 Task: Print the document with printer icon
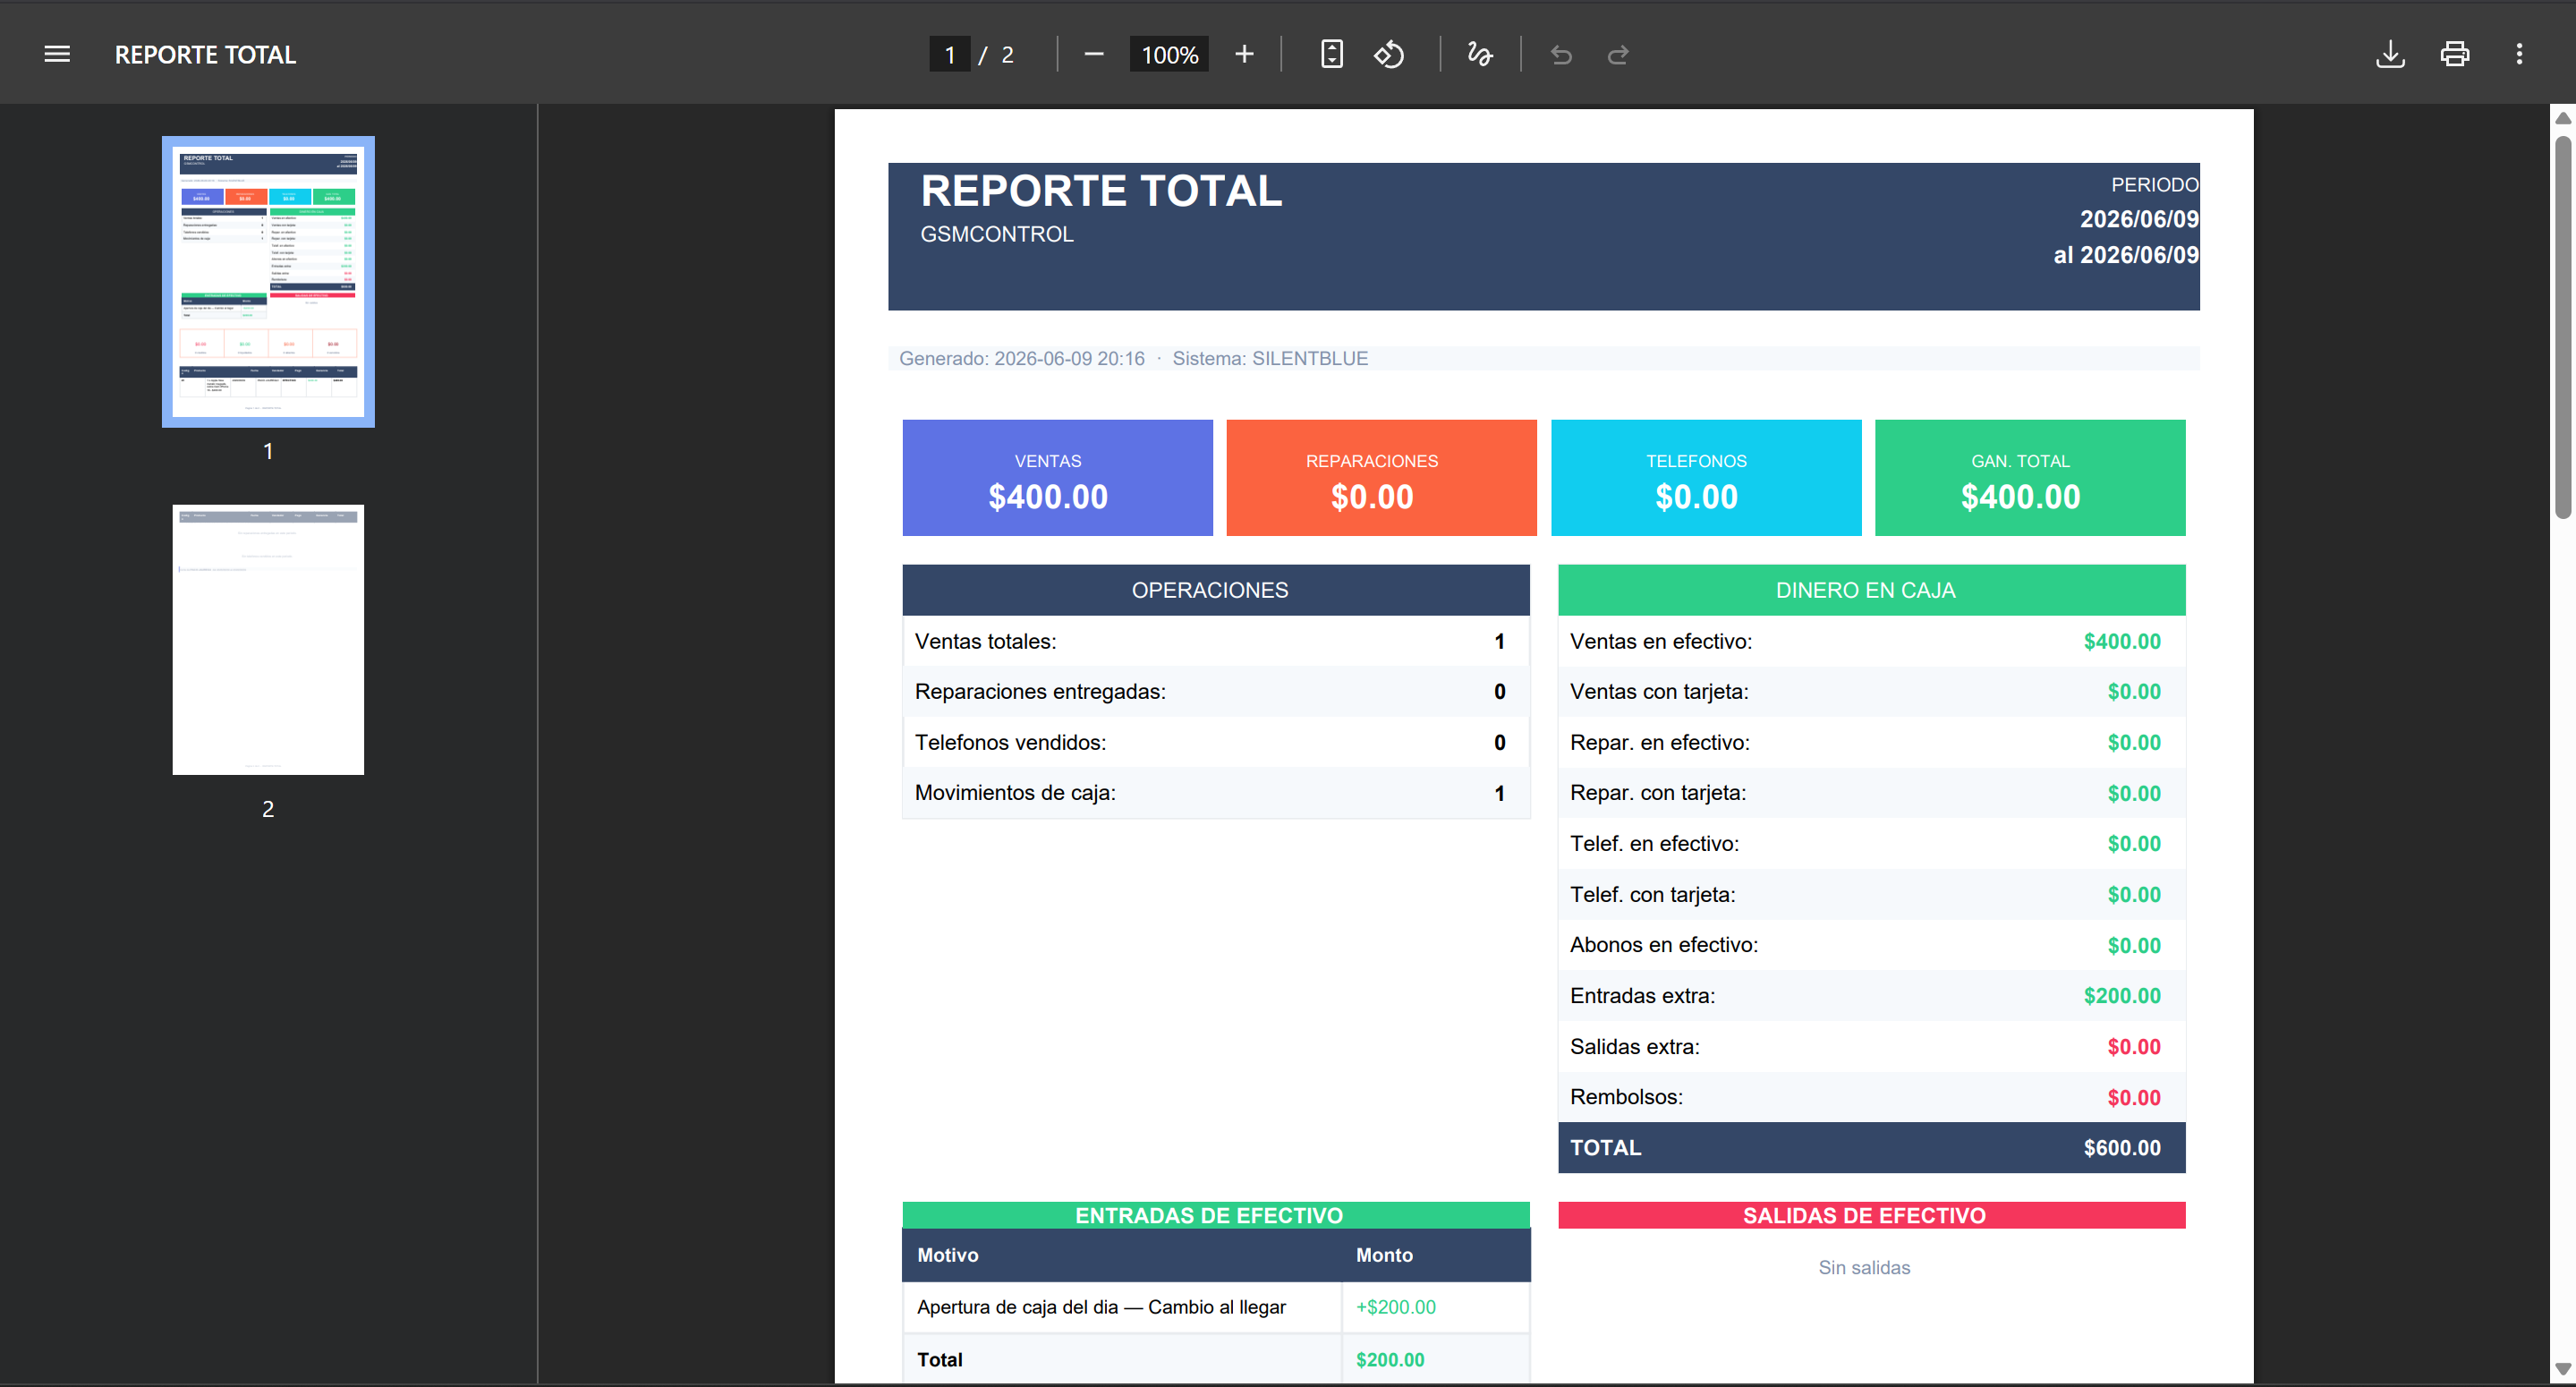click(2455, 54)
